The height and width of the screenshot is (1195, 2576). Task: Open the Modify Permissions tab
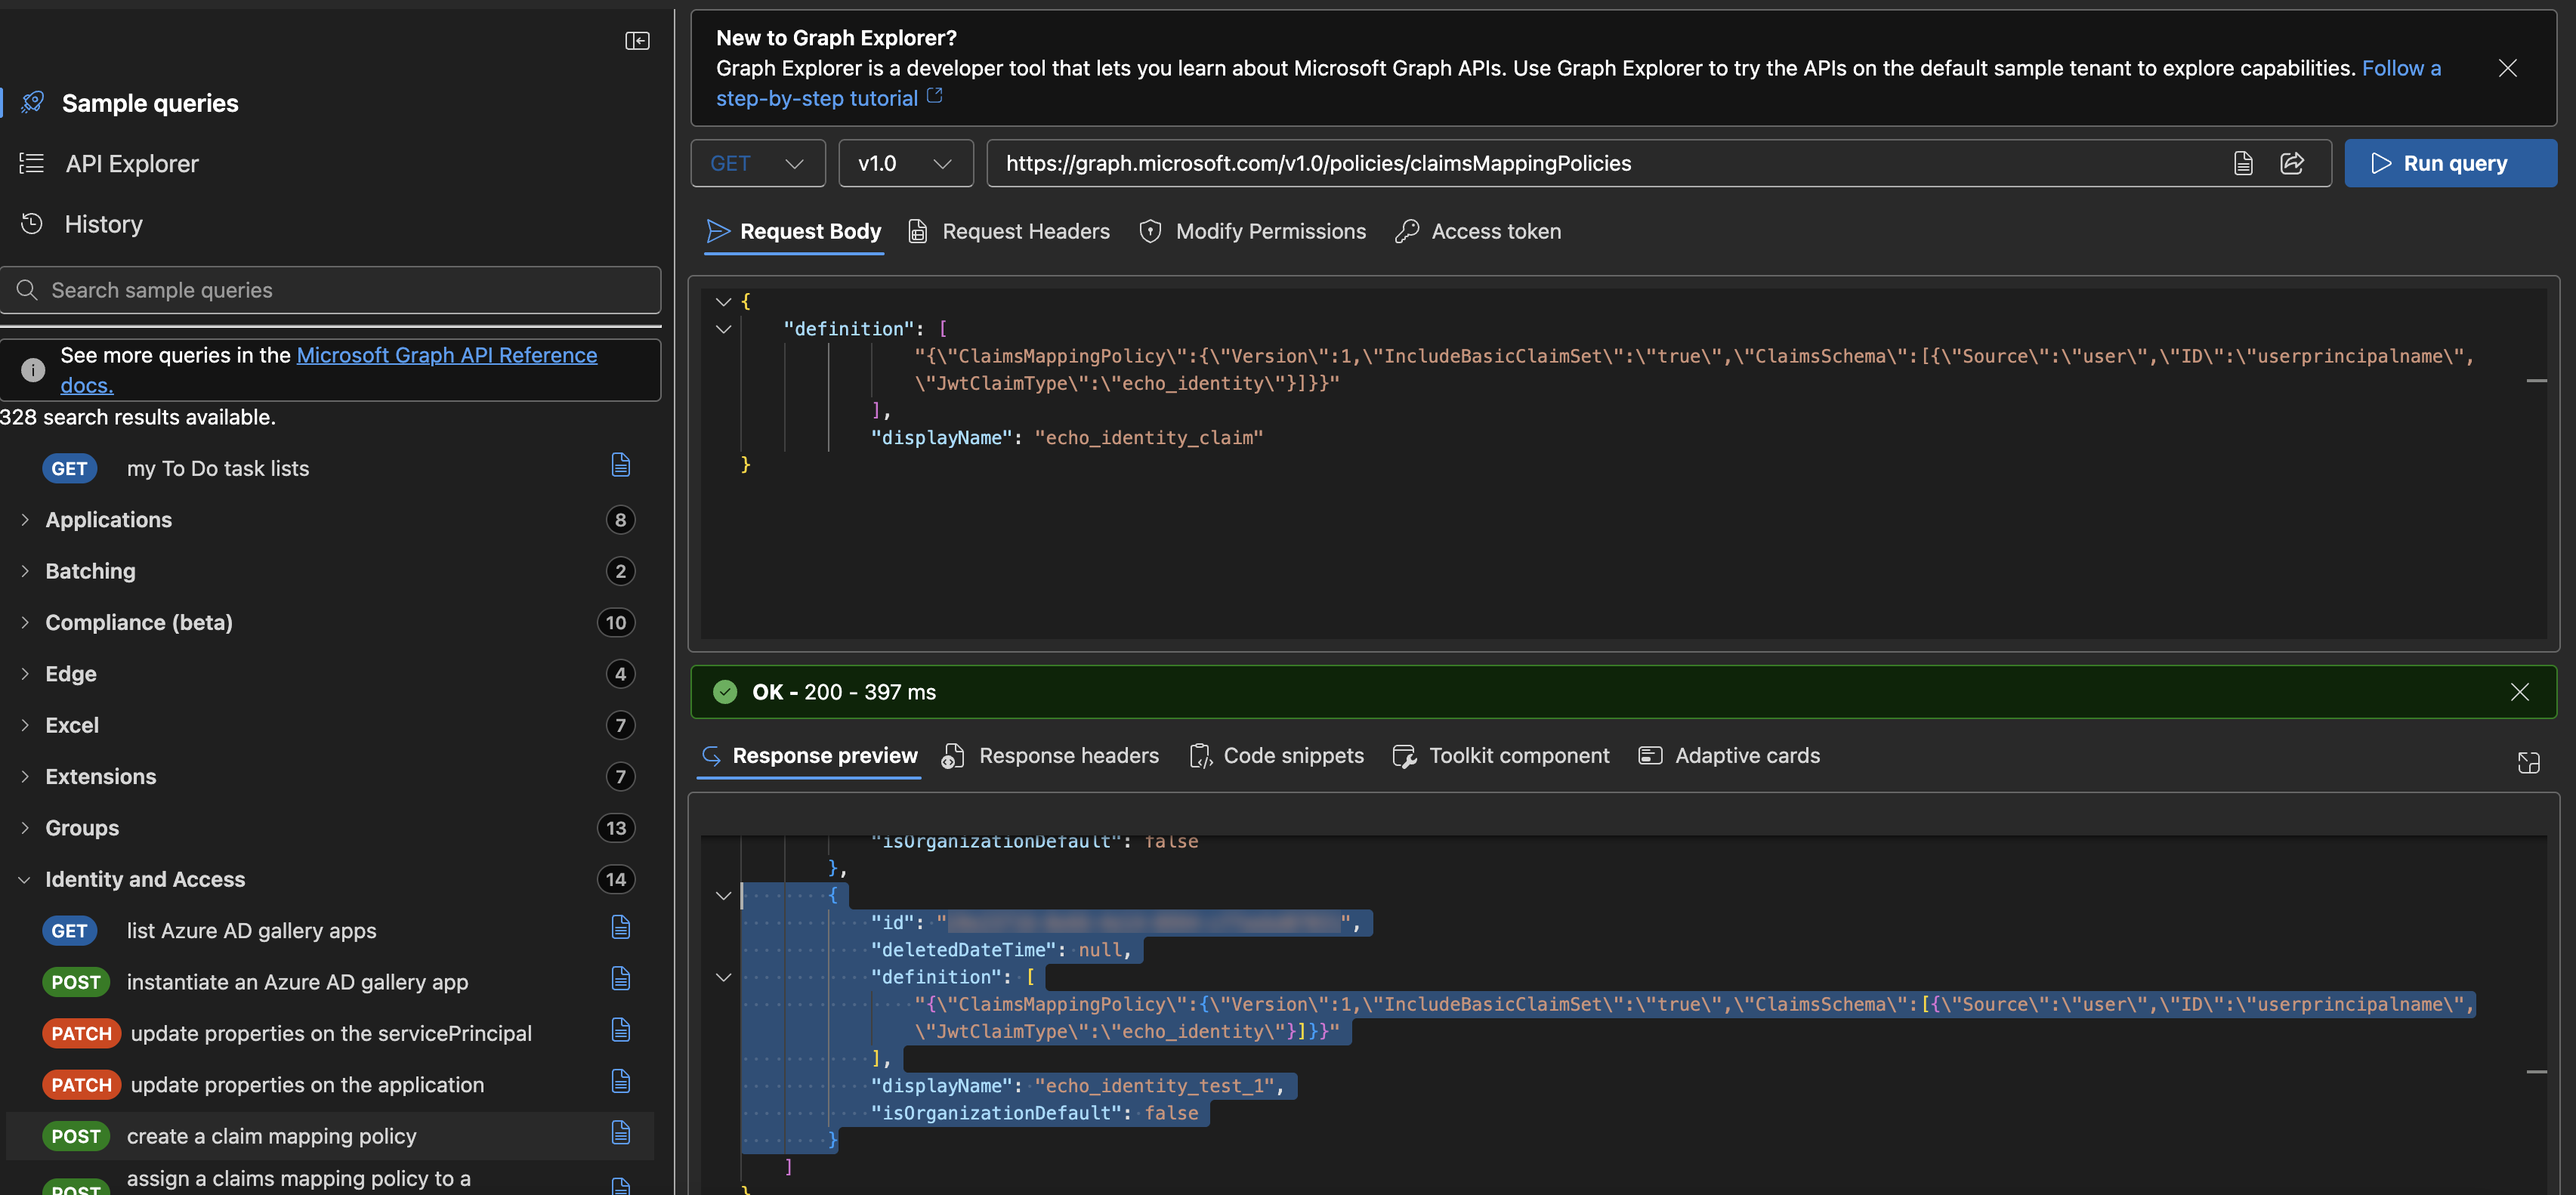click(1253, 231)
